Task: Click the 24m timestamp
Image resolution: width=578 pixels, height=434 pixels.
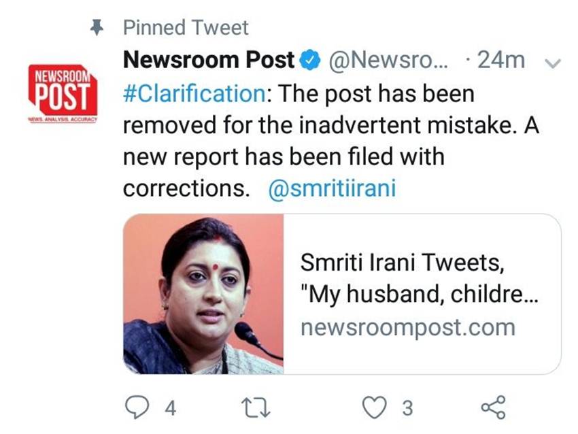Action: point(500,61)
